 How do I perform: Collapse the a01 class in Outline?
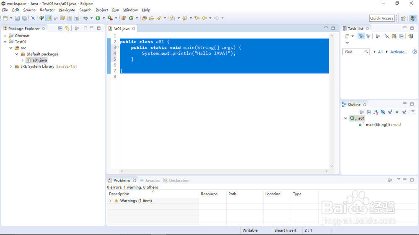(346, 118)
